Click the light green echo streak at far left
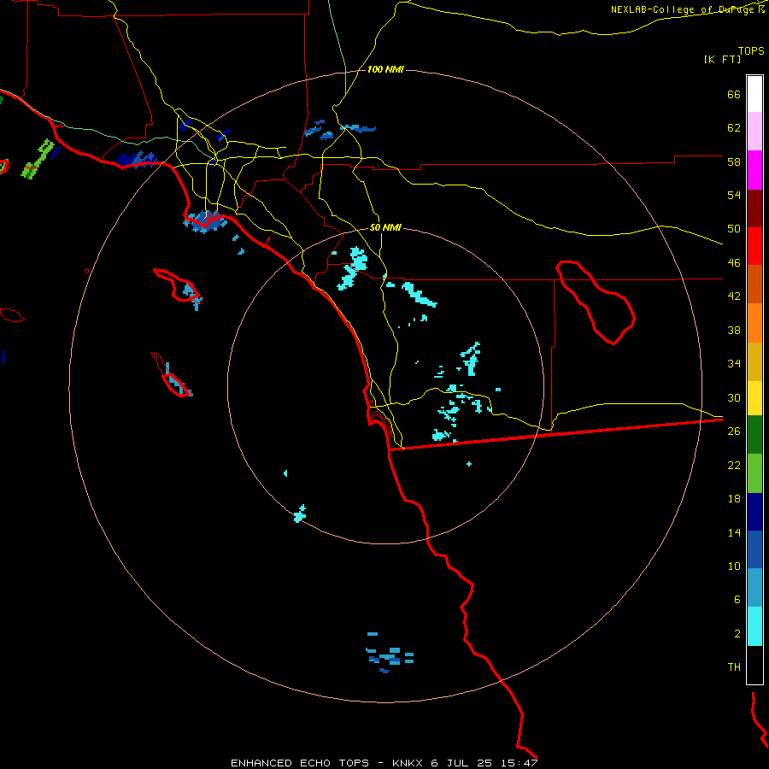This screenshot has height=769, width=769. pos(38,159)
